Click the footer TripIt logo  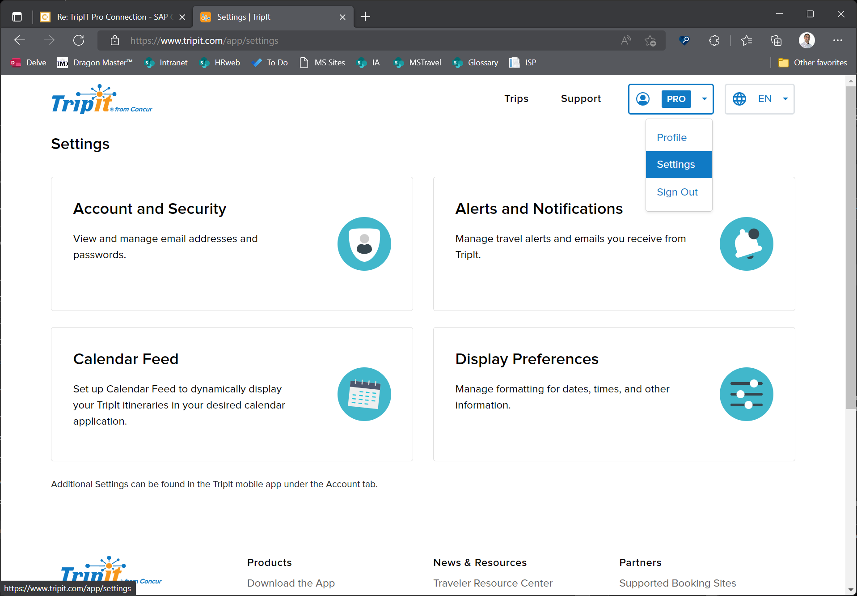[x=111, y=570]
